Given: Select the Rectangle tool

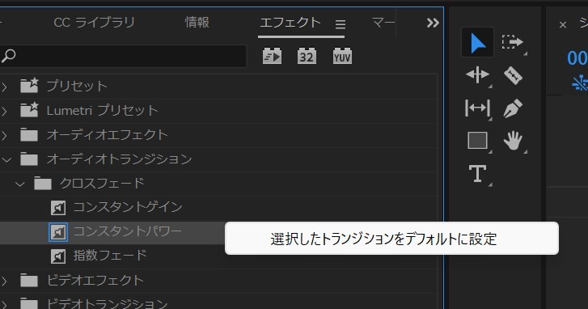Looking at the screenshot, I should tap(477, 141).
